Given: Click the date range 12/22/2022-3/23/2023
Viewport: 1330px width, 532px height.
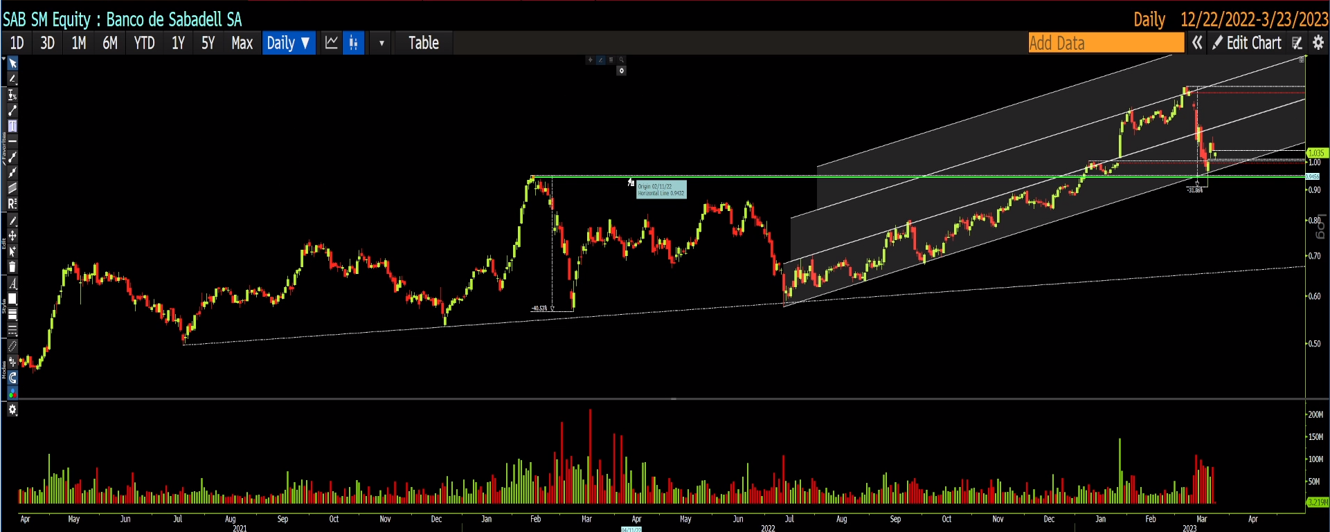Looking at the screenshot, I should tap(1254, 19).
